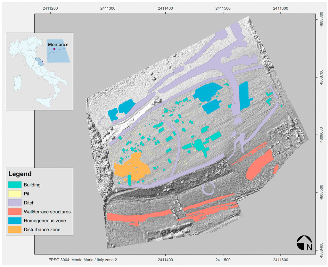Click the Legend title heading
The height and width of the screenshot is (267, 328).
click(x=20, y=174)
